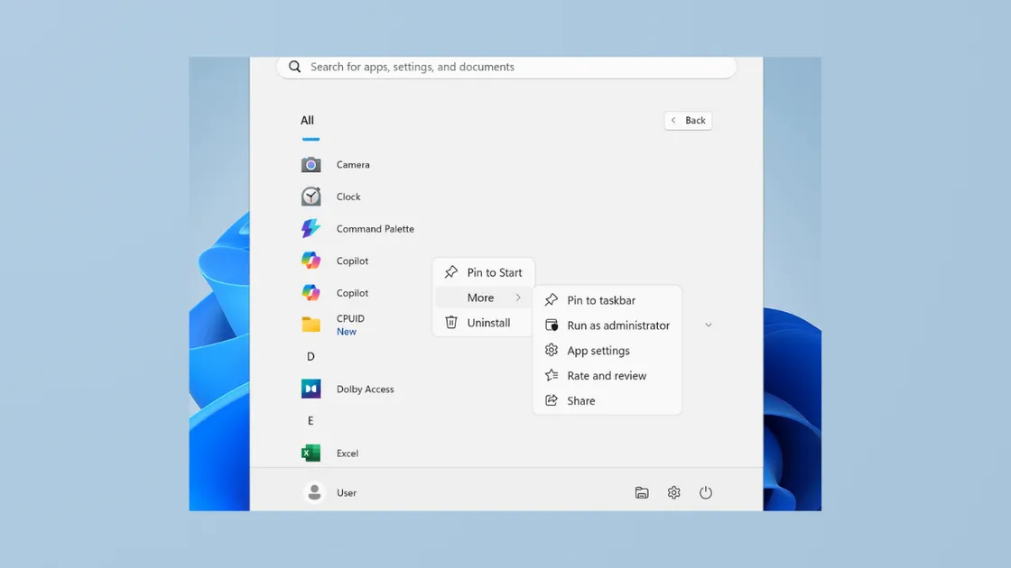The height and width of the screenshot is (568, 1011).
Task: Select Uninstall from the context menu
Action: (x=487, y=322)
